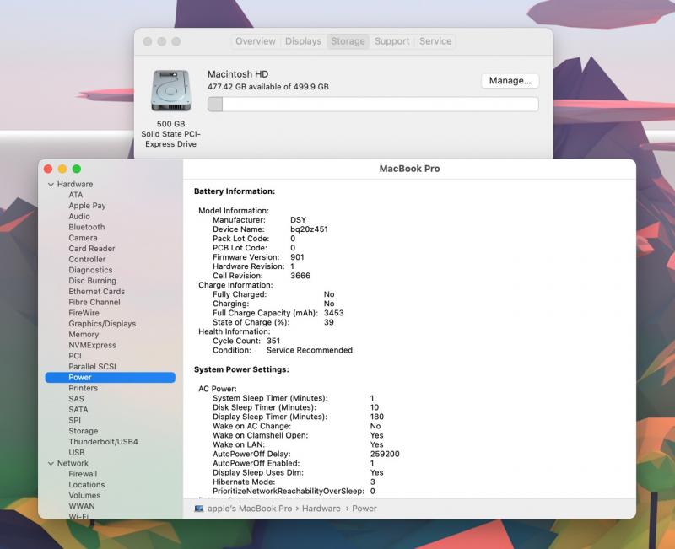Select Firewall under Network
Viewport: 675px width, 549px height.
[x=83, y=474]
